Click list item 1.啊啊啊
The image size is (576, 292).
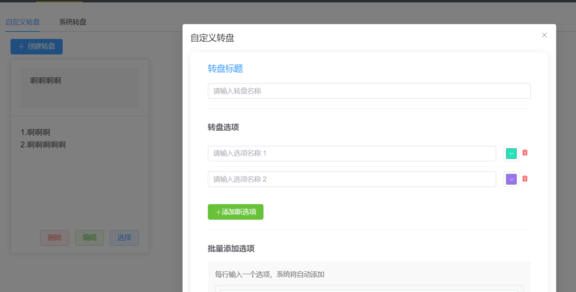[x=35, y=132]
